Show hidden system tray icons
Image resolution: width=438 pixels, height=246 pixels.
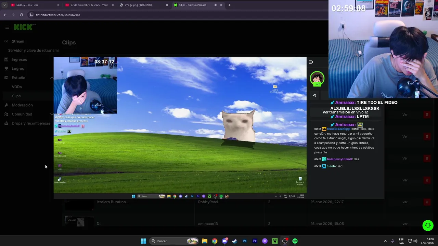point(385,241)
